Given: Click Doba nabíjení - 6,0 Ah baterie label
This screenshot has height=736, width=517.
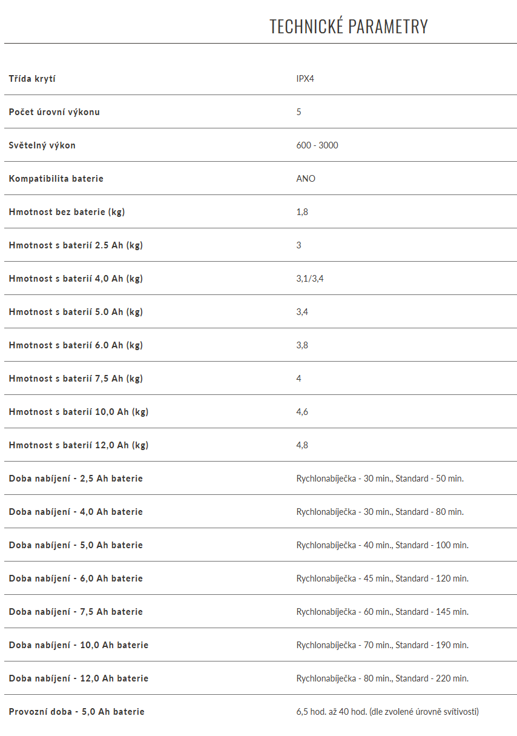Looking at the screenshot, I should coord(76,579).
